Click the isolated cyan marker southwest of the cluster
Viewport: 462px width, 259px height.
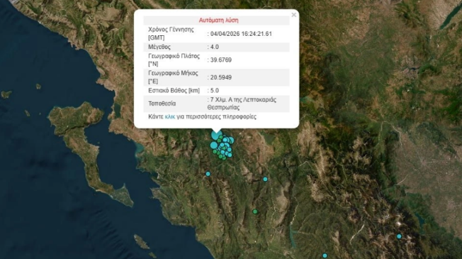[x=208, y=174]
